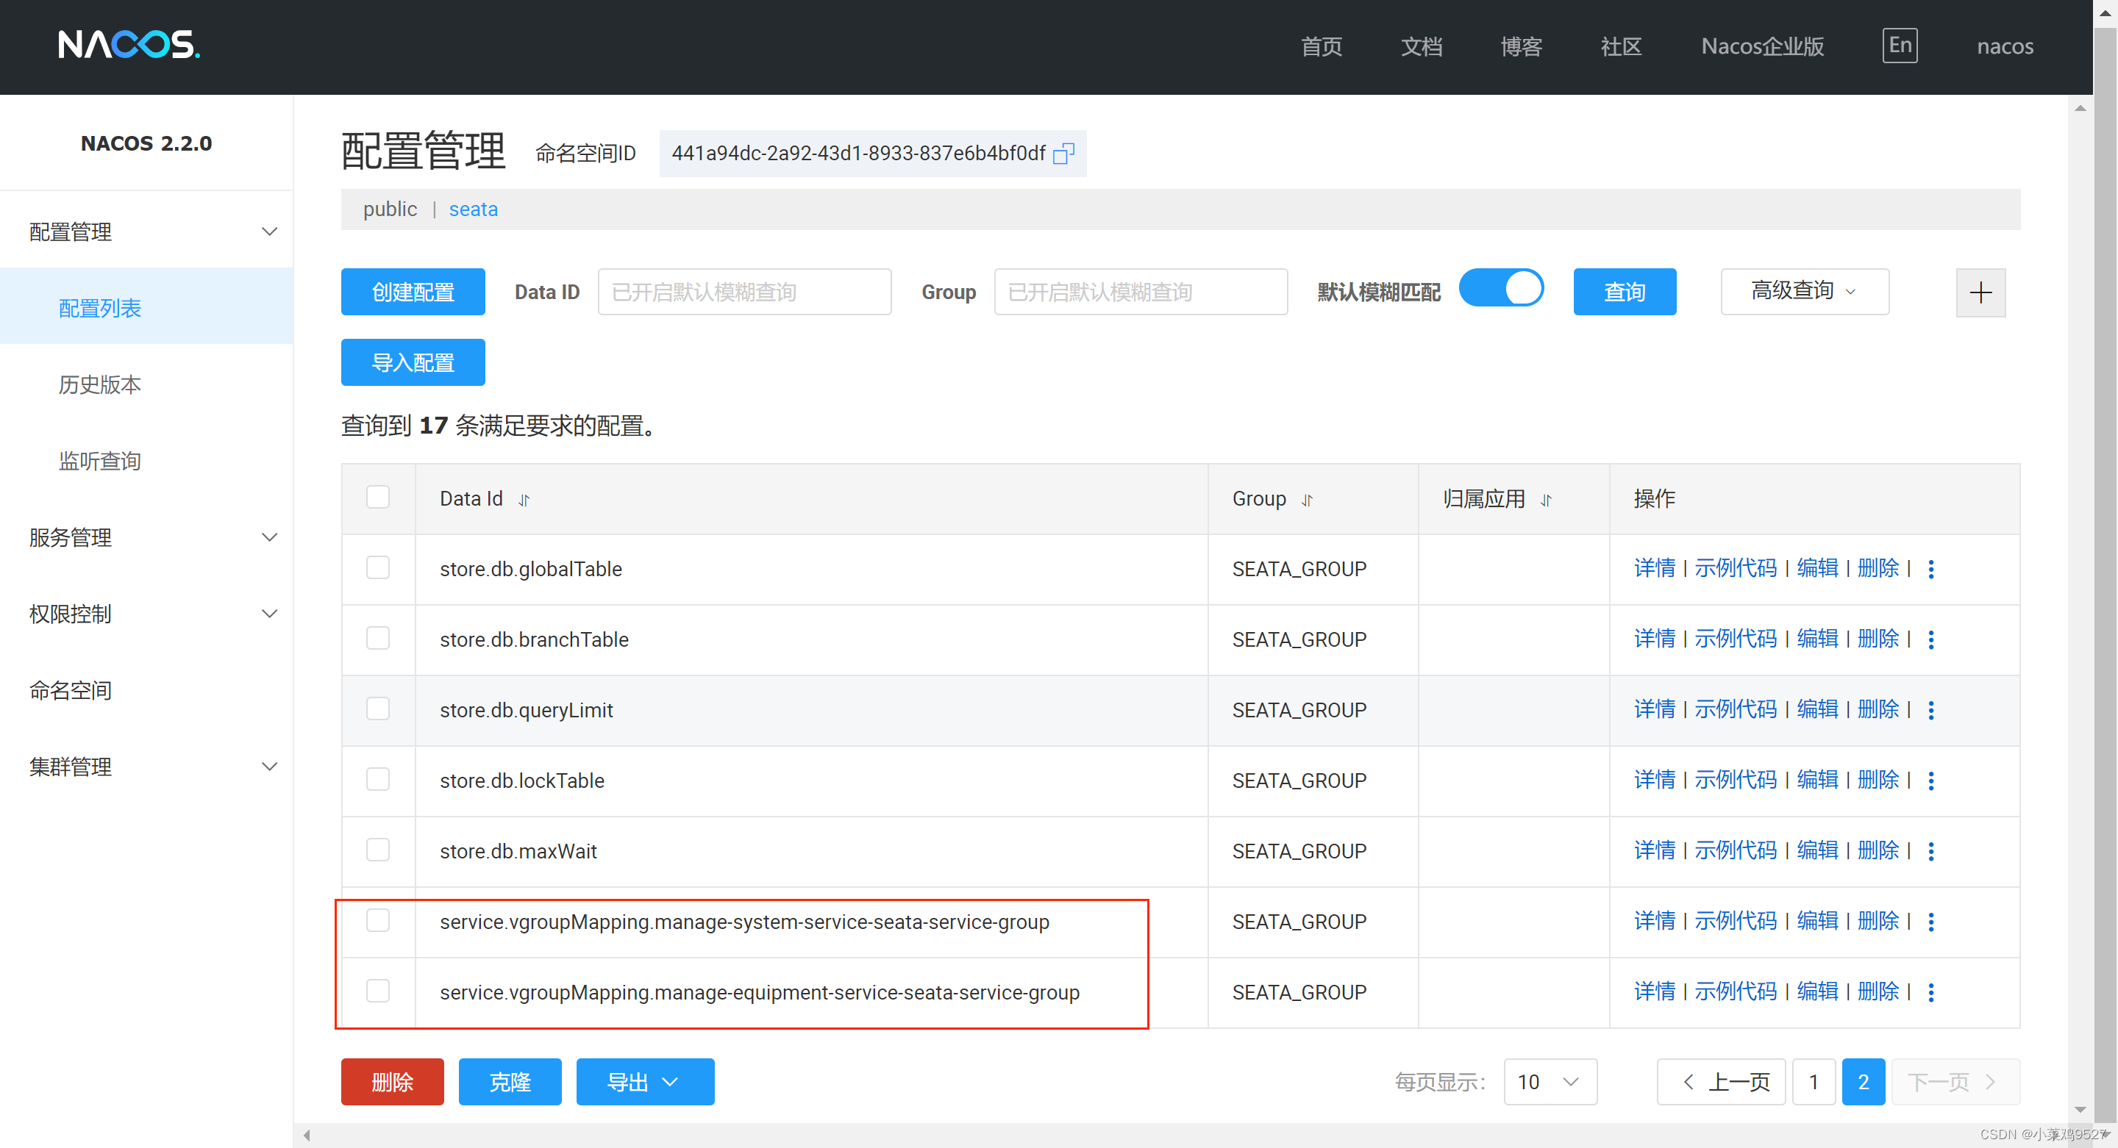Check the store.db.maxWait row checkbox
This screenshot has width=2118, height=1148.
[x=377, y=850]
